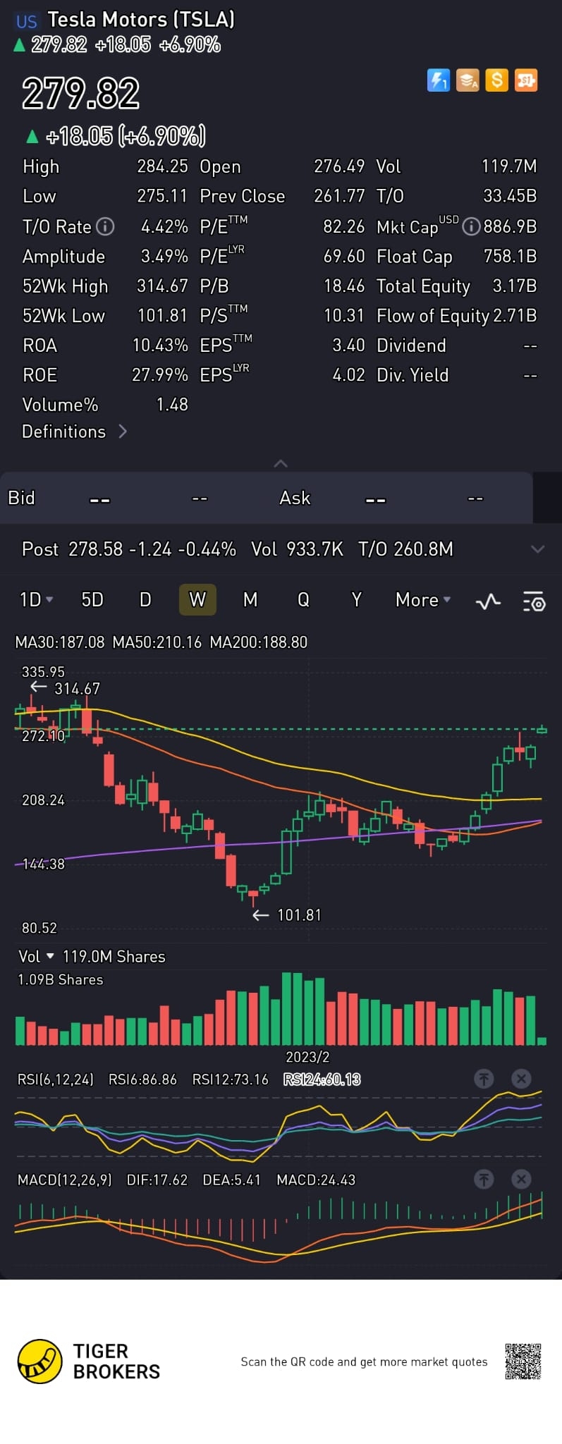This screenshot has height=1444, width=562.
Task: Switch to the Q quarterly chart tab
Action: [303, 599]
